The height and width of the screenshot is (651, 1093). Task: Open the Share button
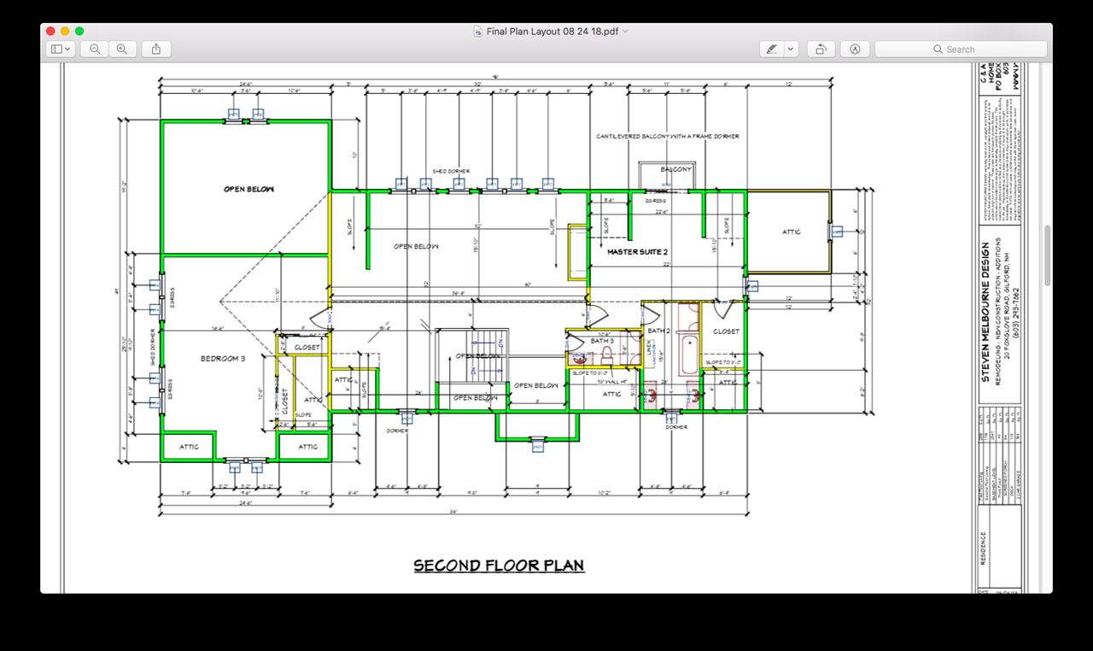click(x=156, y=49)
